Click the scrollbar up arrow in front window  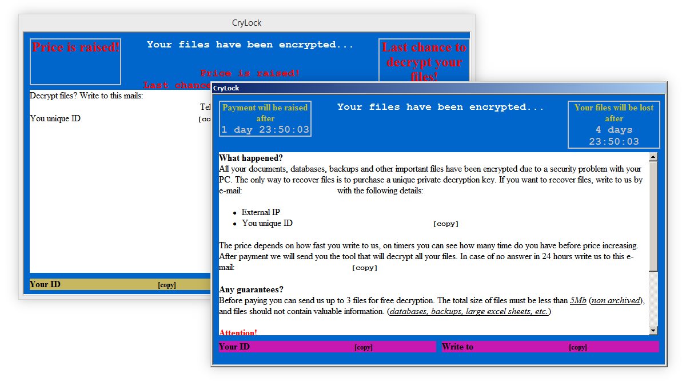pyautogui.click(x=653, y=157)
